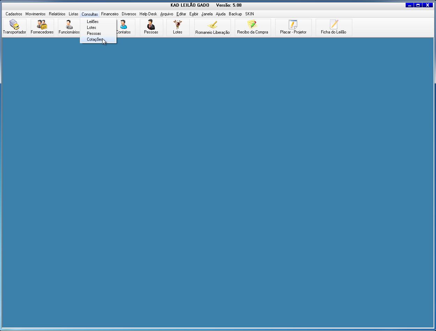Close the KAD Leilão Gado window
Viewport: 436px width, 331px height.
tap(428, 5)
